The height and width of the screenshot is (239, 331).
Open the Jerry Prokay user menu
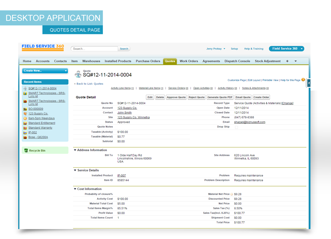click(215, 49)
